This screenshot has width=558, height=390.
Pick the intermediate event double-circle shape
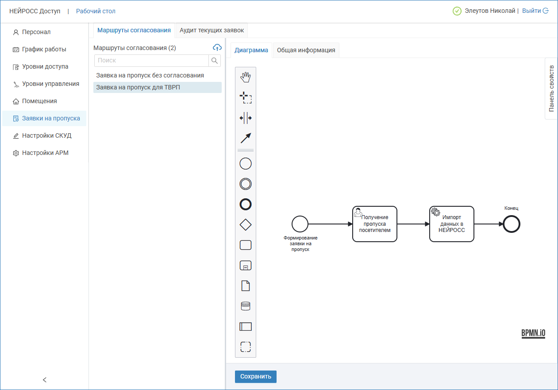pyautogui.click(x=246, y=184)
